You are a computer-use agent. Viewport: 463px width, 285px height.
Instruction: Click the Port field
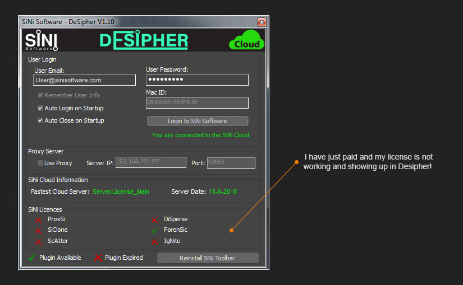click(231, 163)
